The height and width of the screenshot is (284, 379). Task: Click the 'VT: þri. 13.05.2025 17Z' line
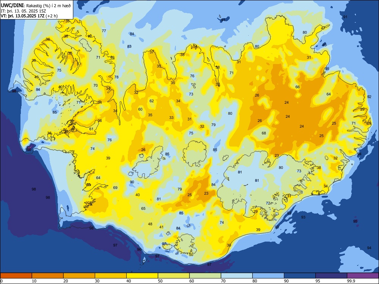pyautogui.click(x=22, y=16)
